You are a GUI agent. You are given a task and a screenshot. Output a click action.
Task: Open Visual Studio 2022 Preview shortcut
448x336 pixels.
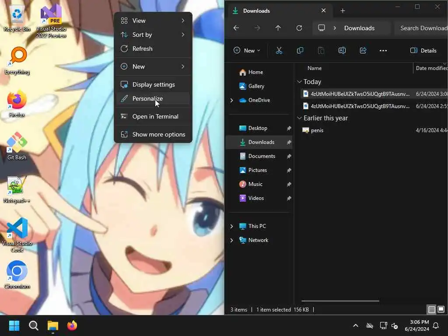[51, 21]
